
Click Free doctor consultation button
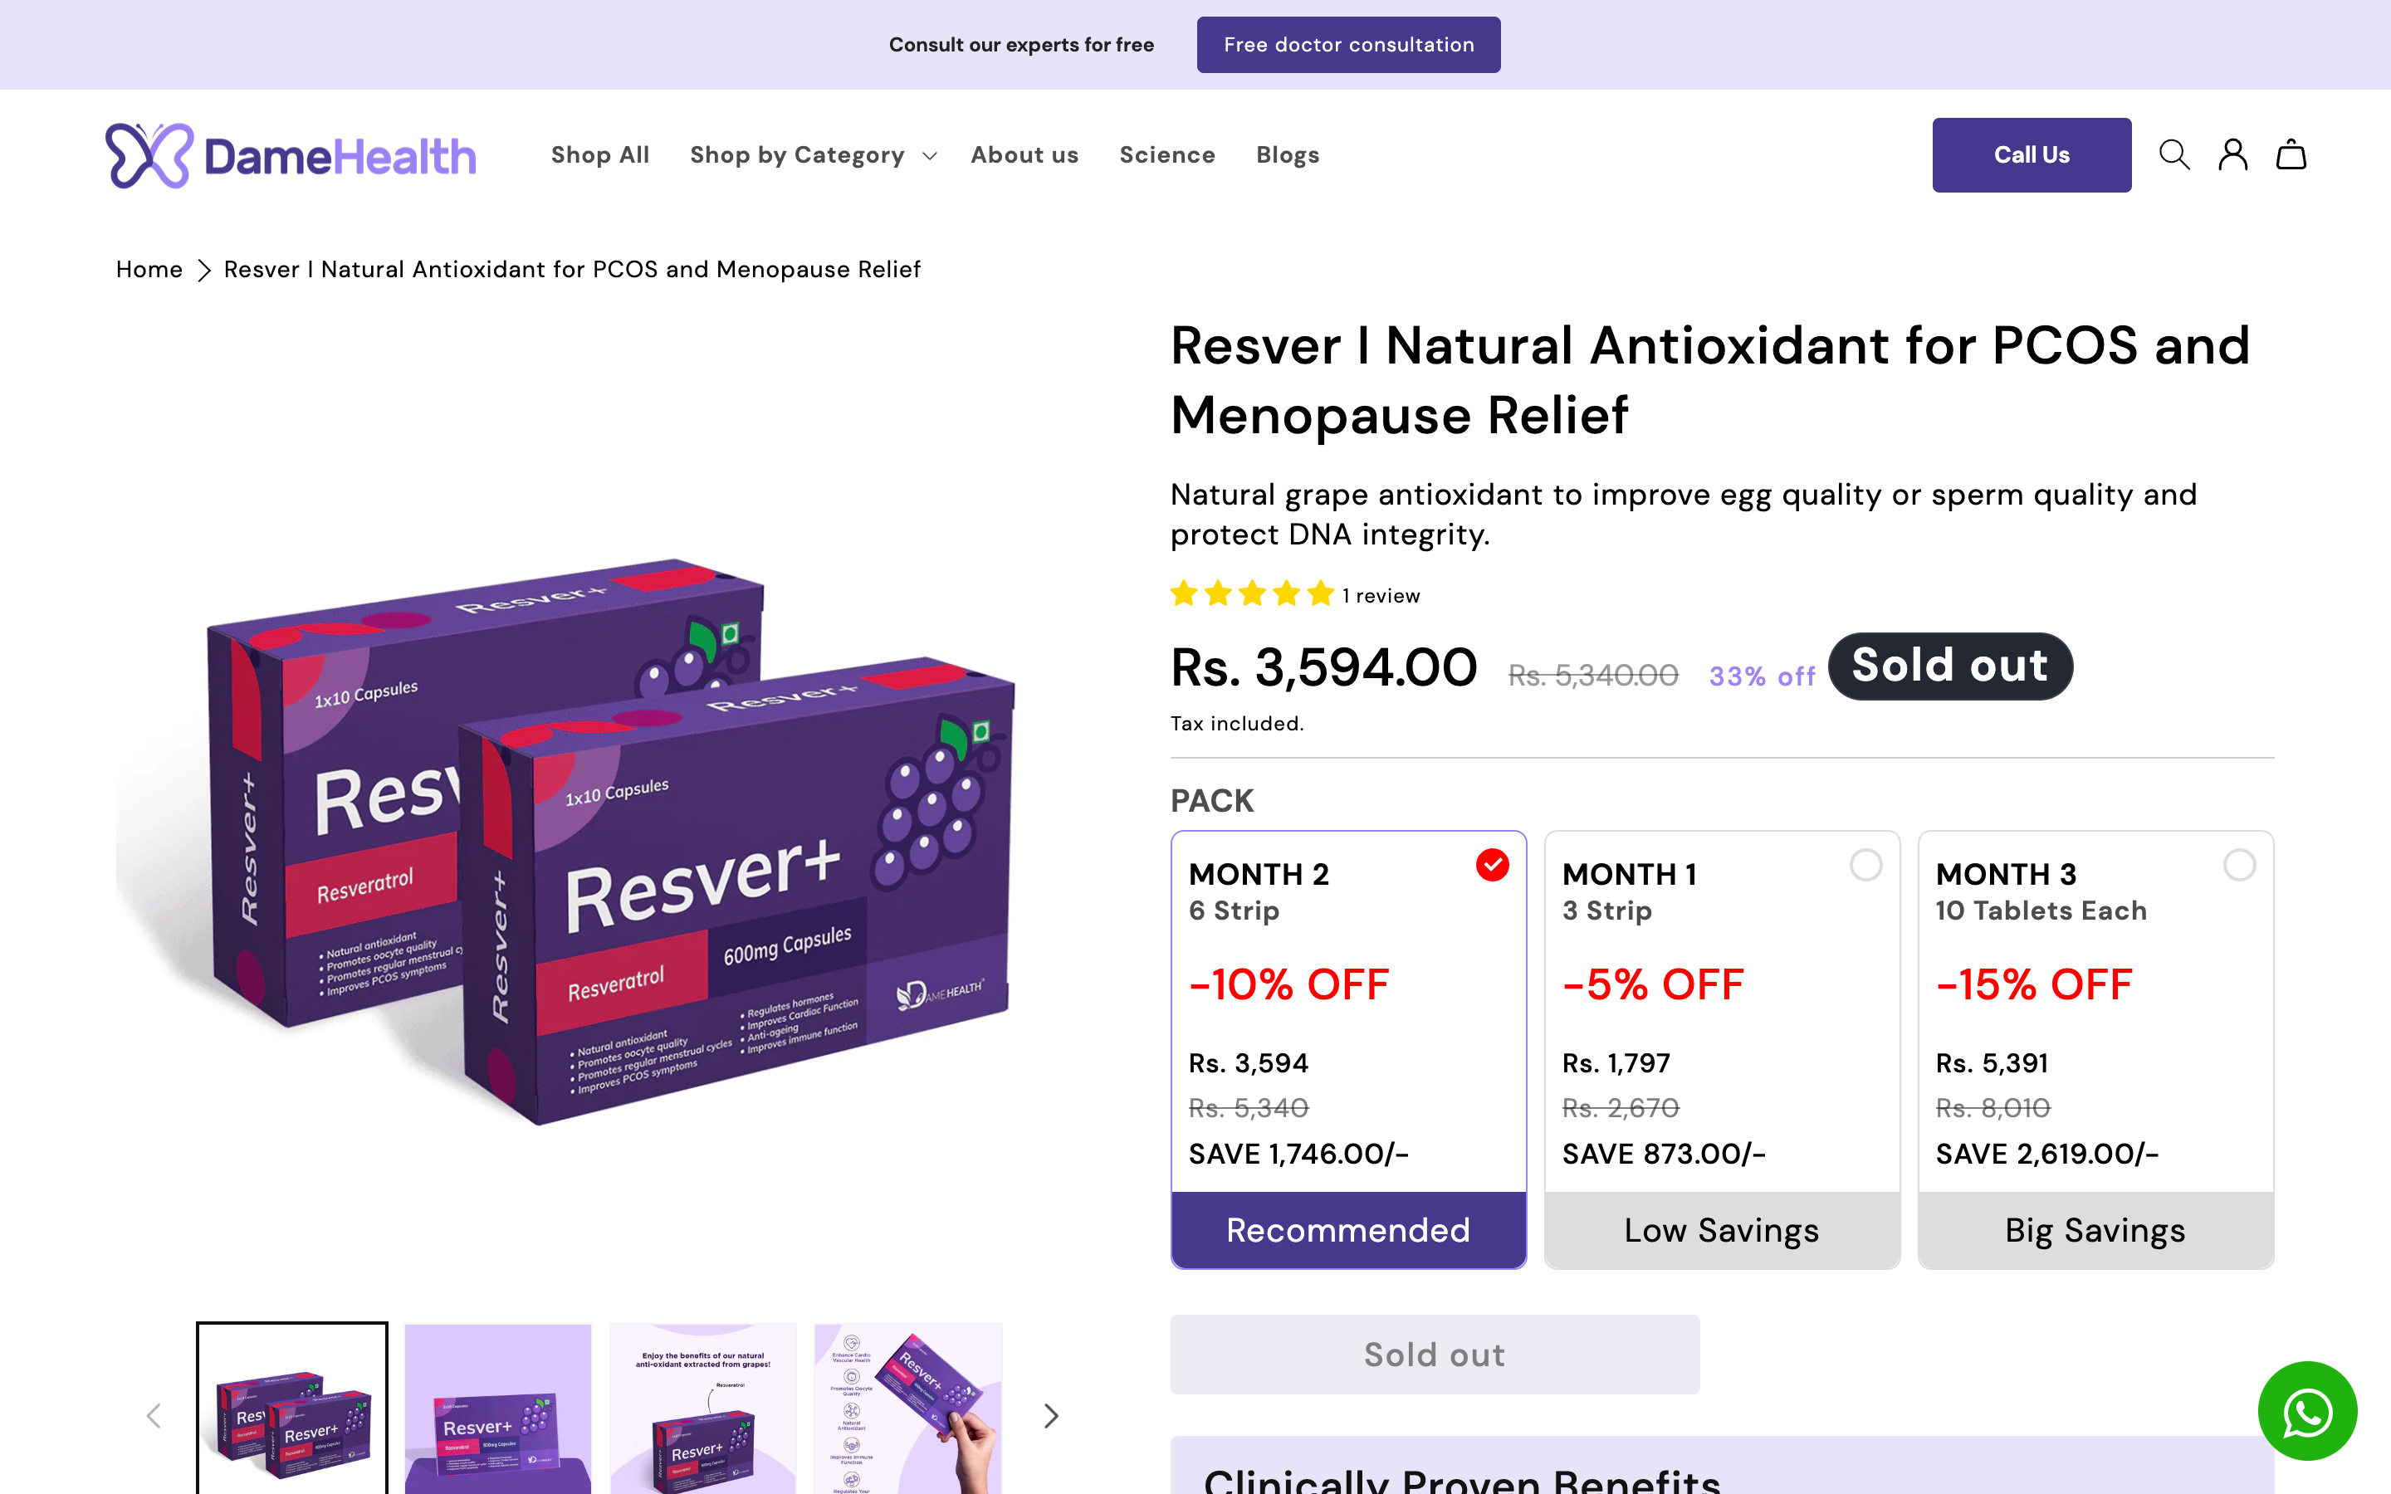pyautogui.click(x=1348, y=45)
